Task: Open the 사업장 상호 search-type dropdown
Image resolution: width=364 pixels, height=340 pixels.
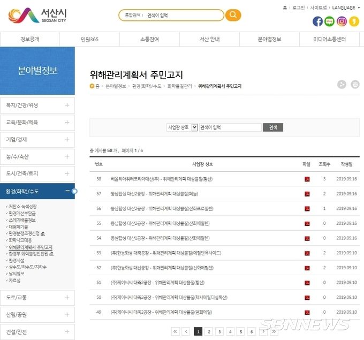Action: pos(182,127)
